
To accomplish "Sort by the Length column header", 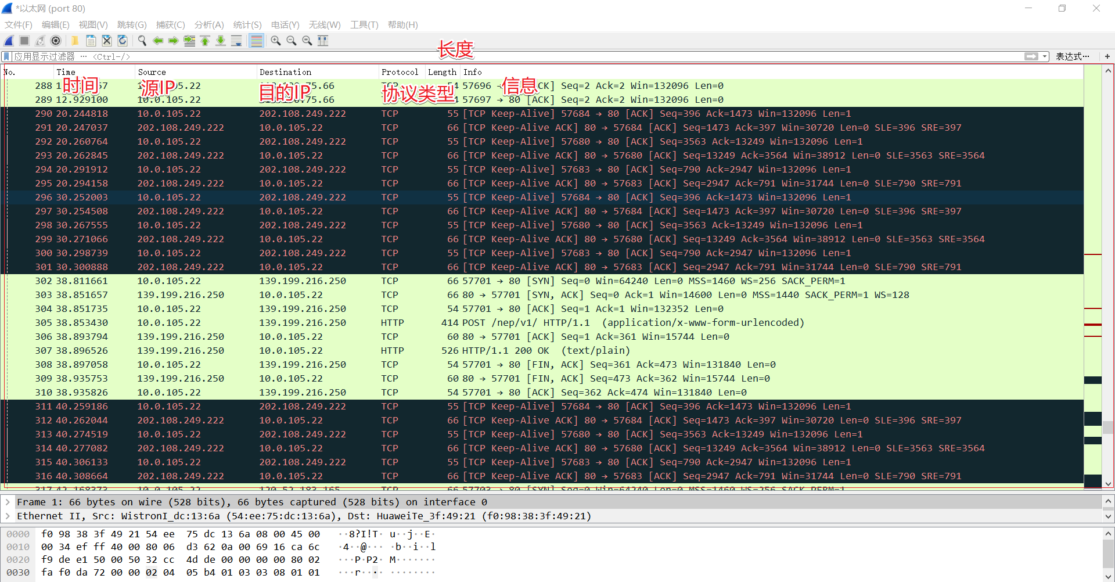I will (x=443, y=72).
